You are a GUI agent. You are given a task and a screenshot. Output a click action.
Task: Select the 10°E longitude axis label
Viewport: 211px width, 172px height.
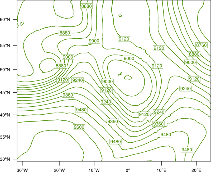(x=161, y=170)
